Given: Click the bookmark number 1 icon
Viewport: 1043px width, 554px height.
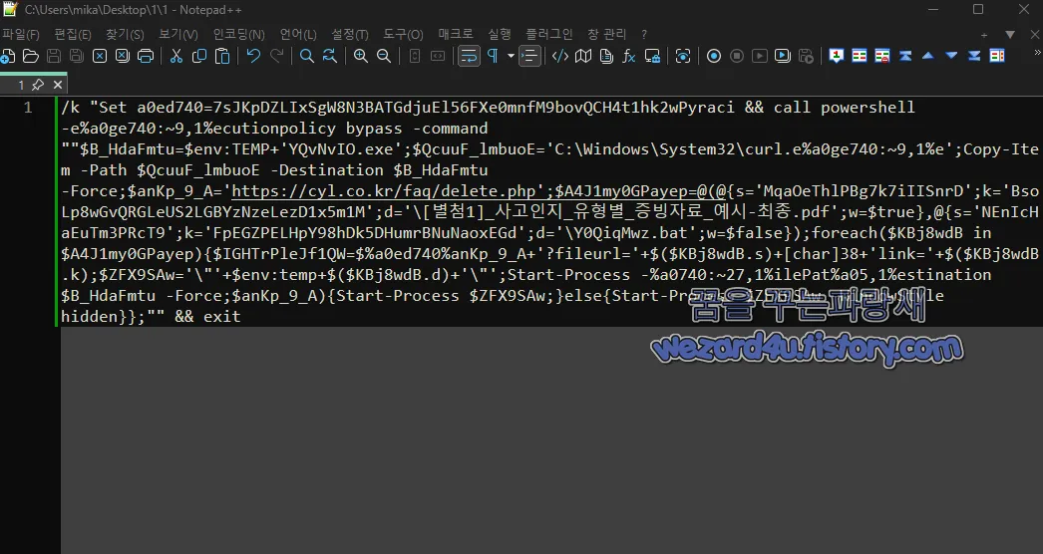Looking at the screenshot, I should 837,56.
